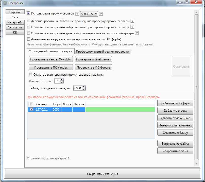Screen dimensions: 205x182
Task: Click help icon for 'отброшенные при парсинге' option
Action: tap(132, 27)
